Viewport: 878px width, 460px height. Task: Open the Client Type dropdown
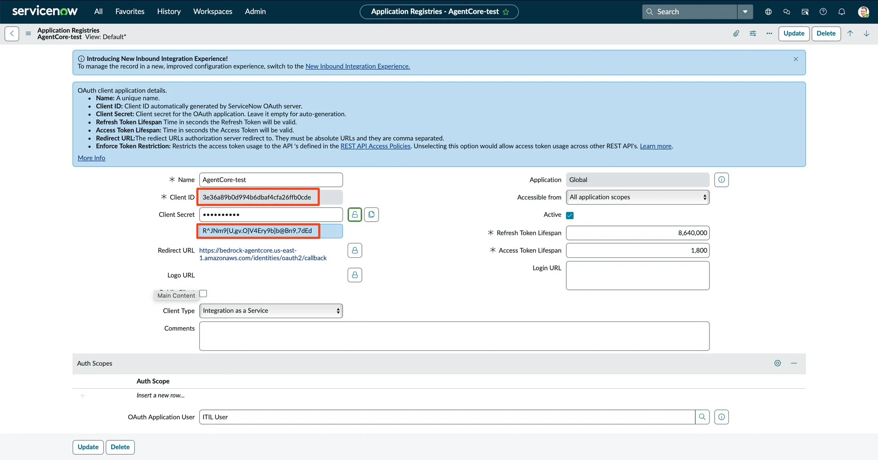(271, 311)
